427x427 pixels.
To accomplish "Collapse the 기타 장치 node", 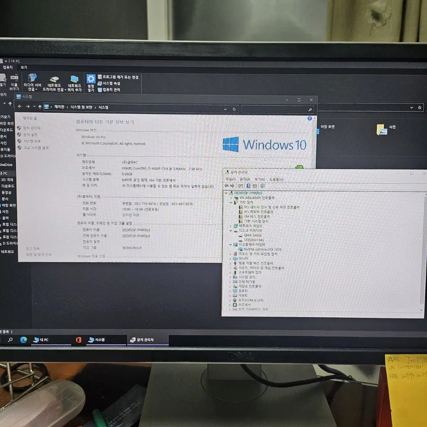I will 231,202.
